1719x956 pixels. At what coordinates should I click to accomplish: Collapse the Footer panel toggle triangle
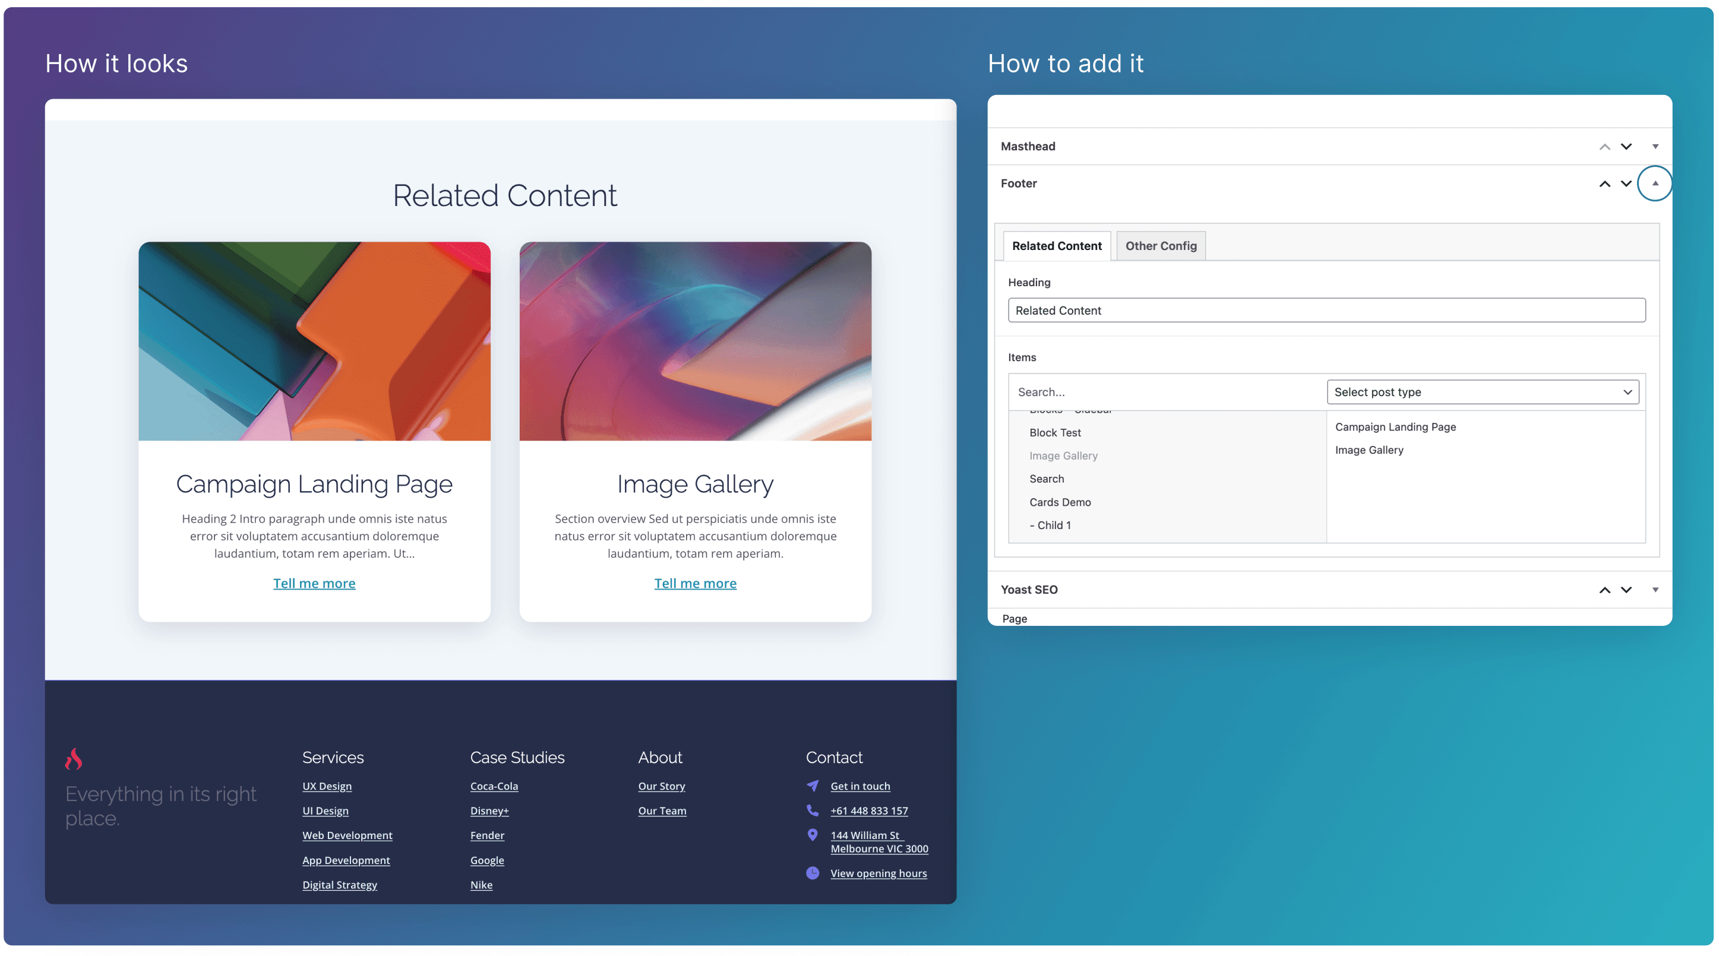(1655, 183)
